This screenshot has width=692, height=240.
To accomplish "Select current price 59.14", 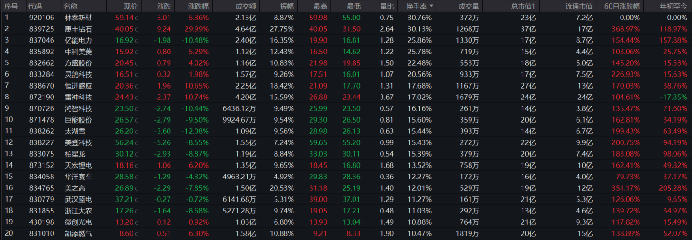I will click(x=124, y=18).
